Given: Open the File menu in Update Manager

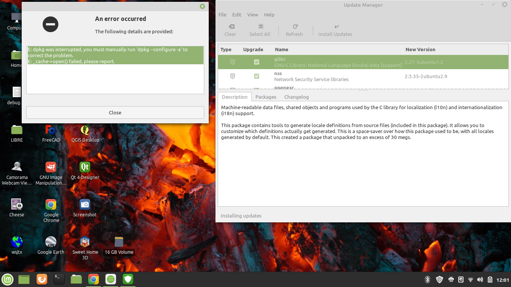Looking at the screenshot, I should click(223, 15).
